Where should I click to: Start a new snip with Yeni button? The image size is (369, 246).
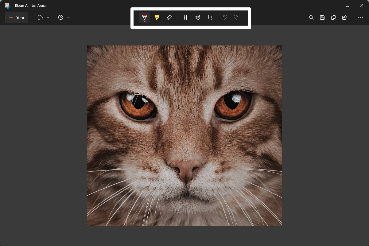pyautogui.click(x=17, y=18)
